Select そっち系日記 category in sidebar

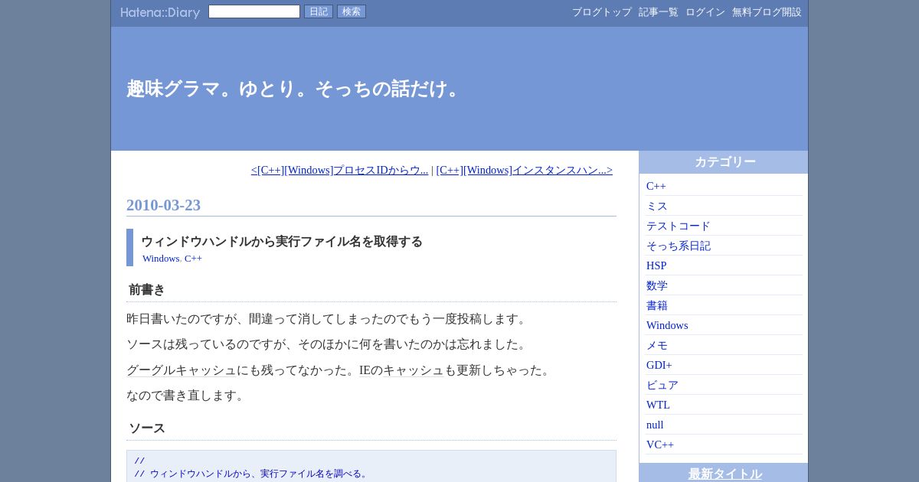click(x=679, y=246)
